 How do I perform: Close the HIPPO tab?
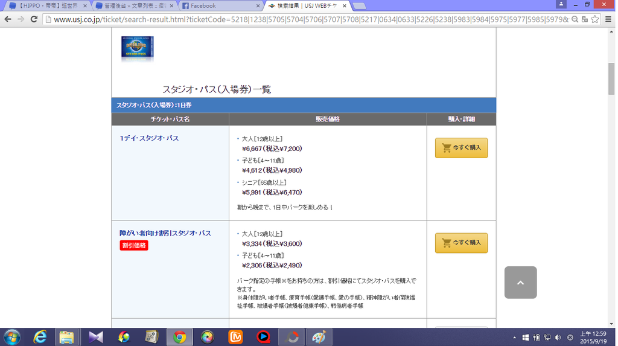pos(84,6)
